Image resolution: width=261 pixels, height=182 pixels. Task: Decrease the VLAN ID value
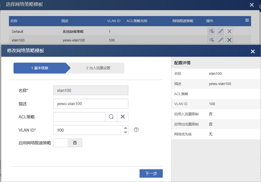(x=125, y=132)
